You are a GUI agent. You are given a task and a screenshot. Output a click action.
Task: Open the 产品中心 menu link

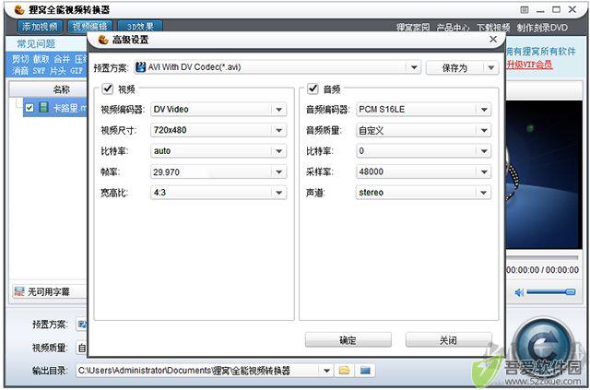[453, 28]
